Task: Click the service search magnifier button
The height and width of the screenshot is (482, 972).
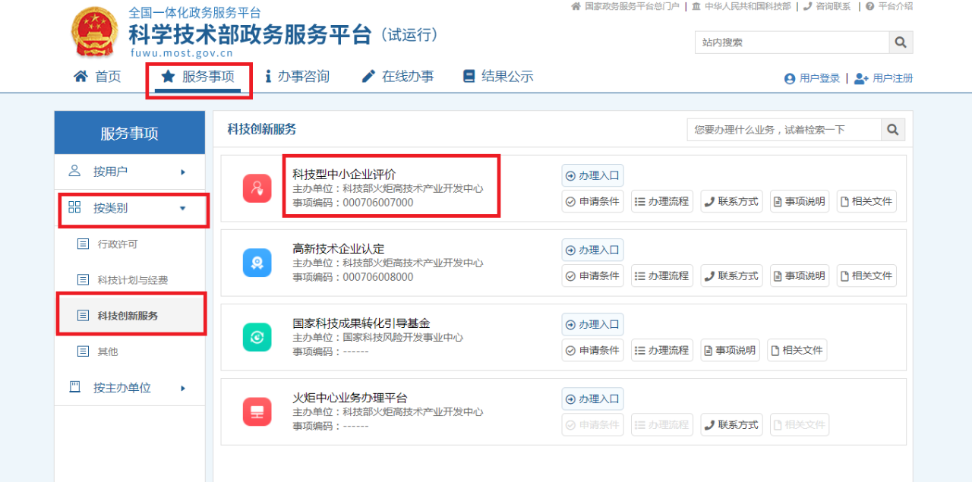Action: coord(893,130)
